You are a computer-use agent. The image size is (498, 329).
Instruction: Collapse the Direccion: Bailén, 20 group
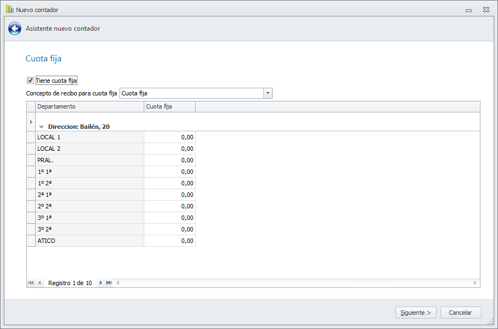coord(42,127)
